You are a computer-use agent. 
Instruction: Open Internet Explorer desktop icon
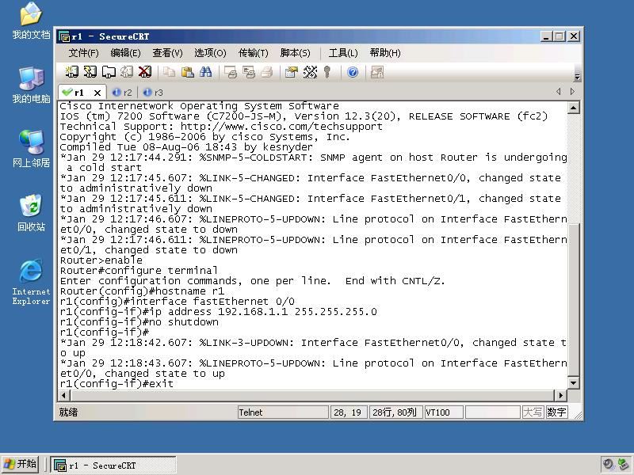point(31,282)
